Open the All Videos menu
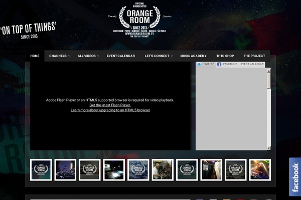 (87, 56)
